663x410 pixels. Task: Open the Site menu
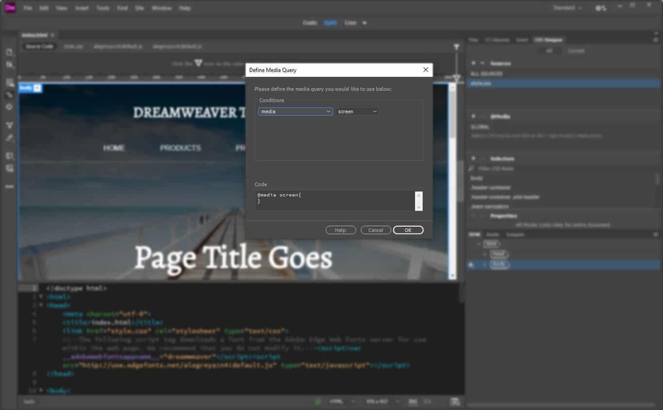click(140, 8)
